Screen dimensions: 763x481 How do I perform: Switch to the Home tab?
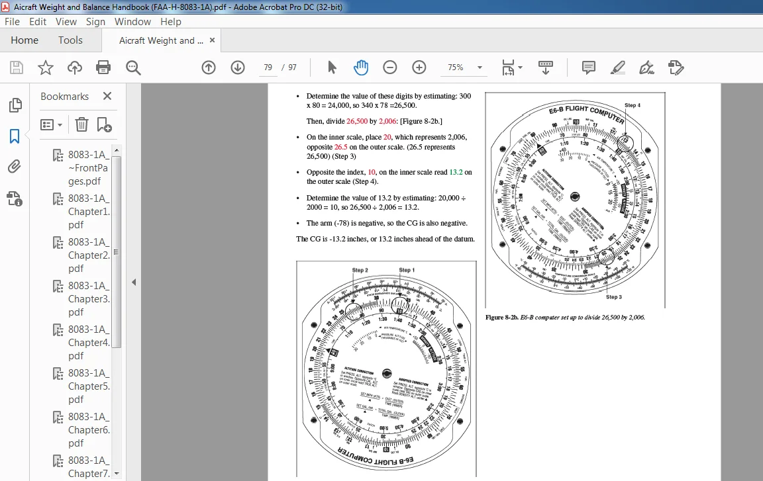[25, 40]
